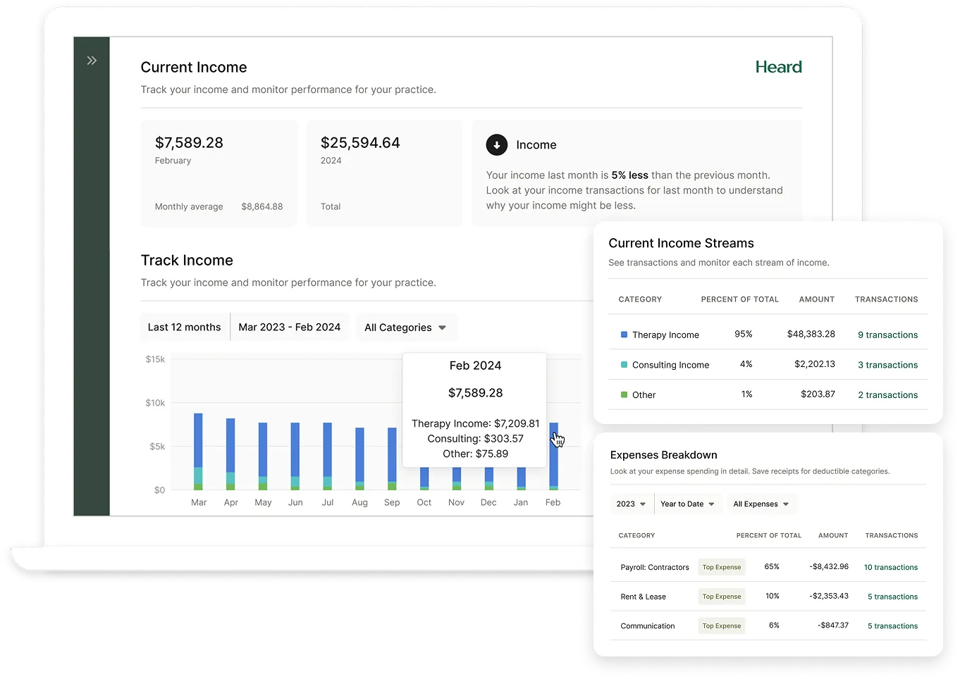Open the 10 transactions link for Payroll: Contractors
This screenshot has height=679, width=960.
[x=891, y=567]
